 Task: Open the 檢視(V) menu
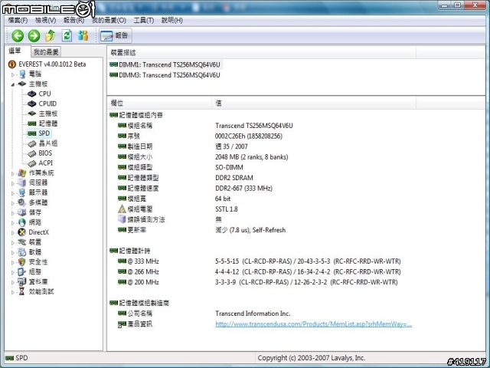46,21
